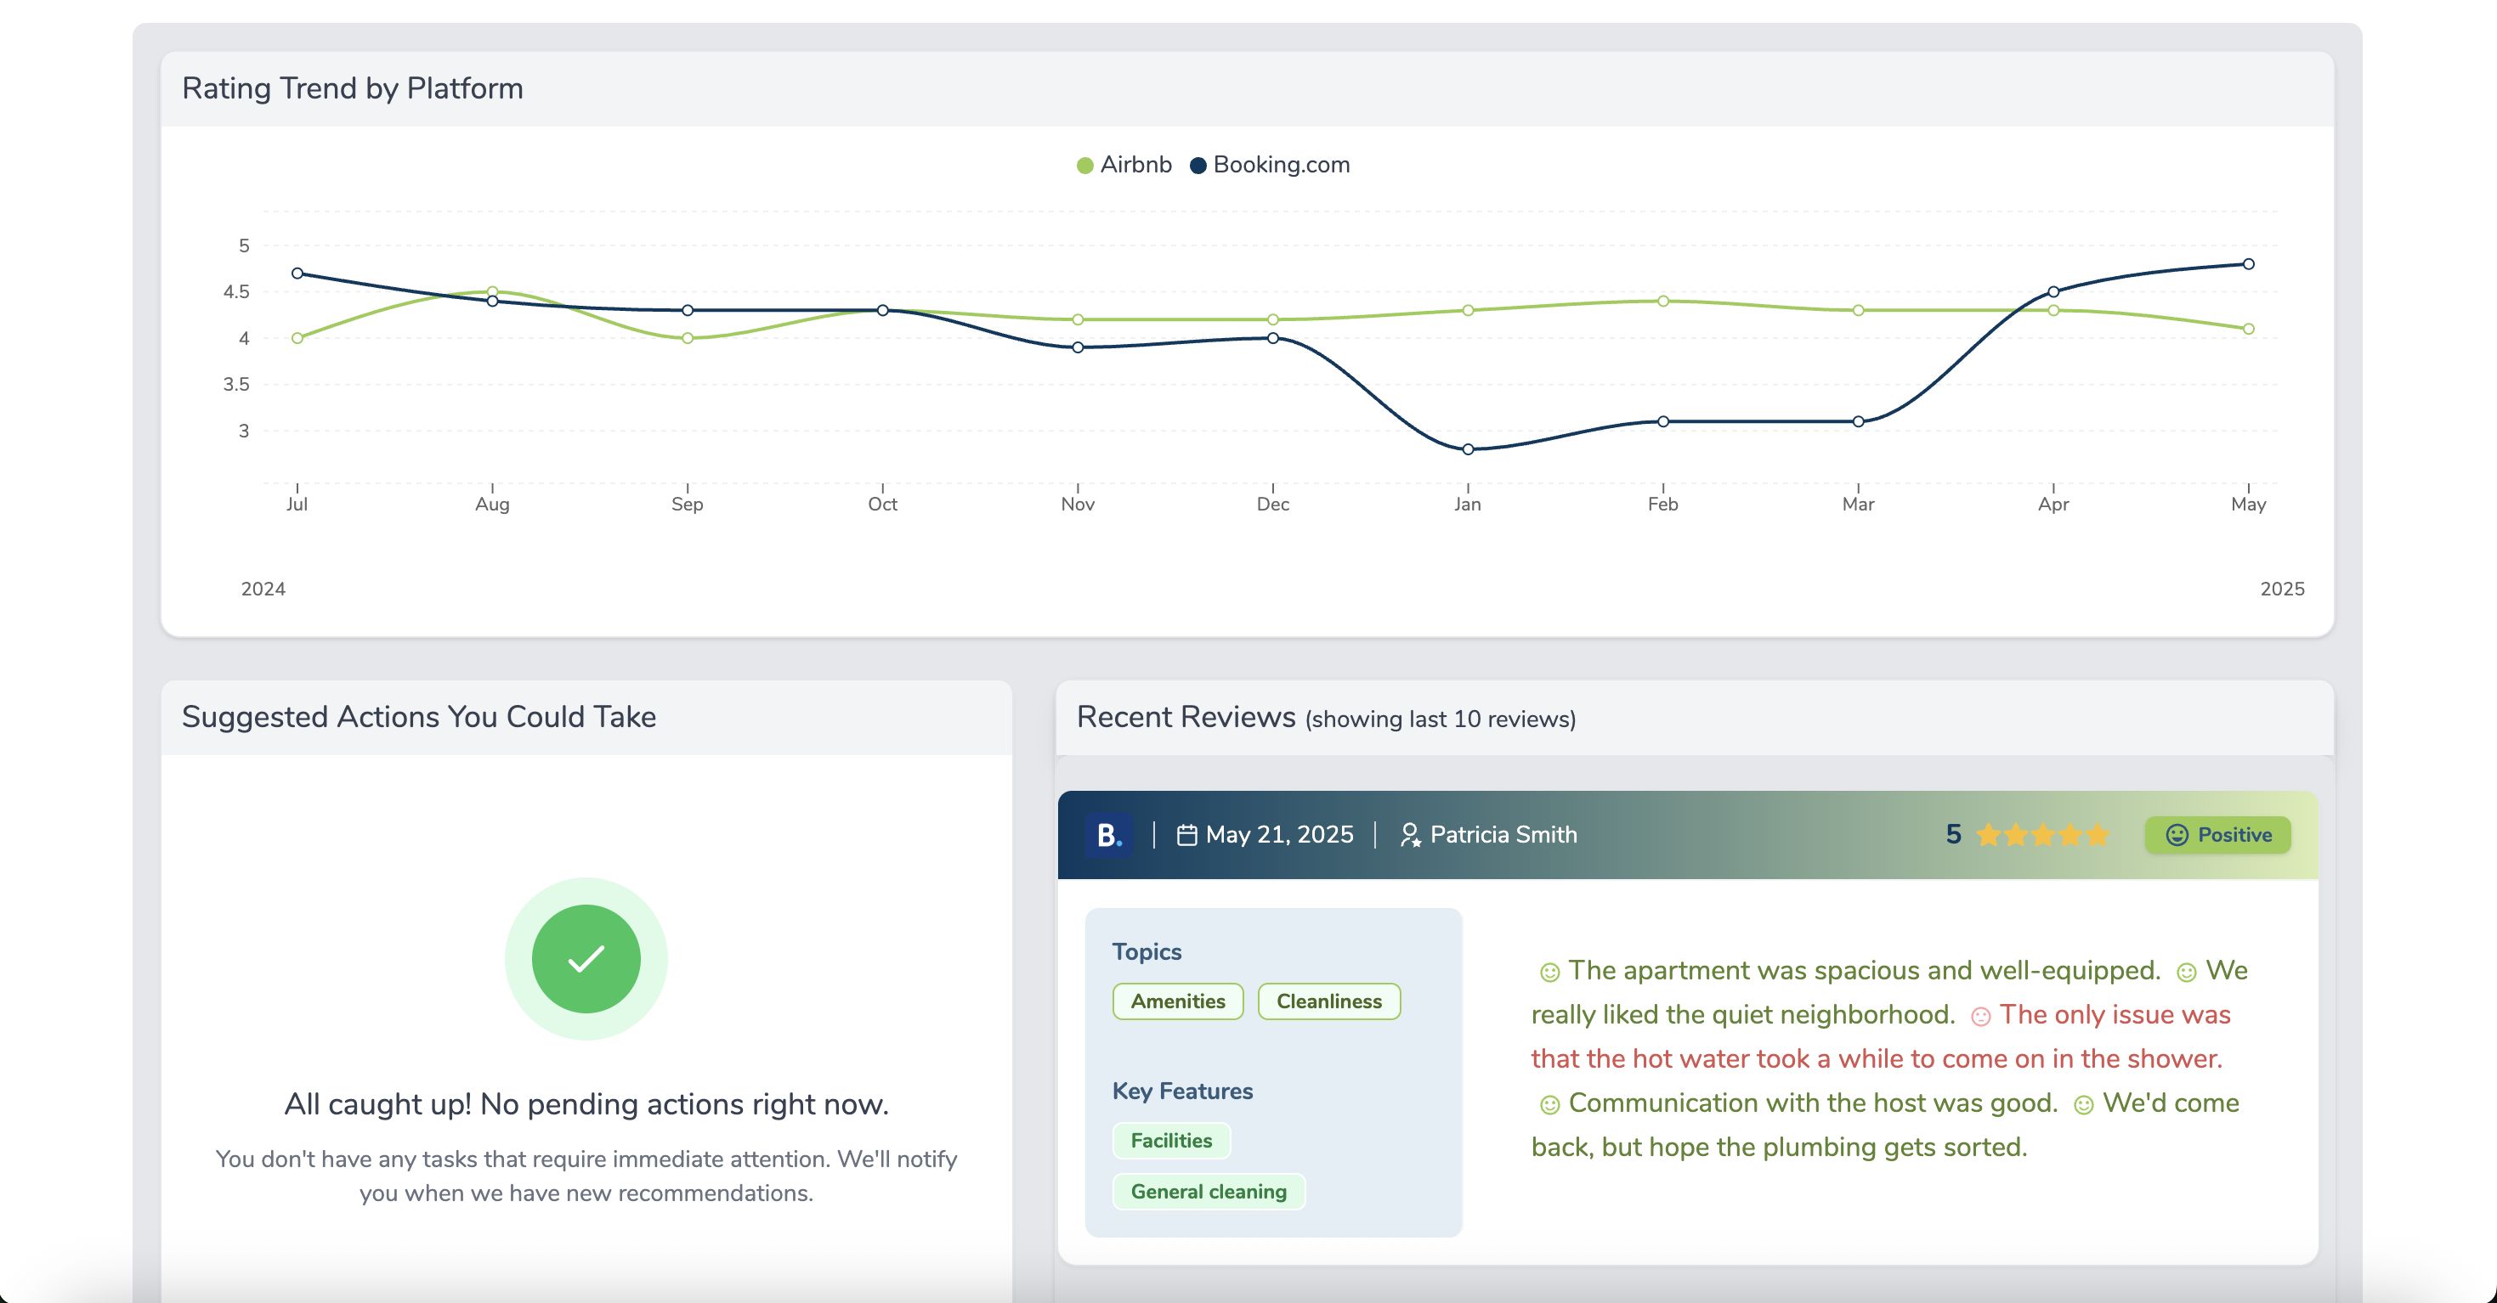The width and height of the screenshot is (2497, 1303).
Task: Click Booking.com July data point
Action: click(297, 274)
